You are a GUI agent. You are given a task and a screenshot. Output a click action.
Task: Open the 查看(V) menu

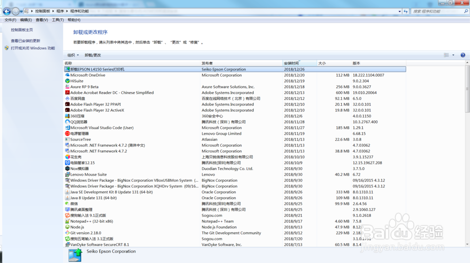point(42,20)
